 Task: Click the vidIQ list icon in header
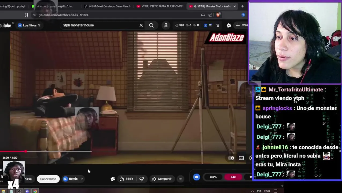point(211,25)
